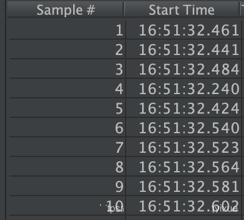244x220 pixels.
Task: Click start time 16:51:32.461 cell
Action: [x=184, y=30]
